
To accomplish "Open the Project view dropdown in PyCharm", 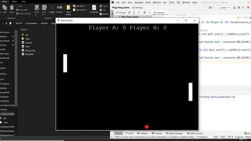I will [121, 13].
